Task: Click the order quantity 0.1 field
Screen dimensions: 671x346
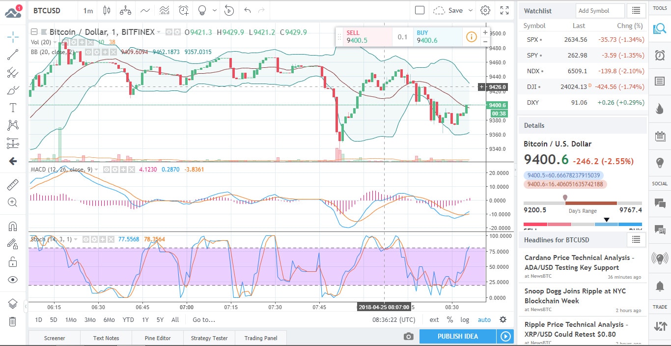Action: 403,37
